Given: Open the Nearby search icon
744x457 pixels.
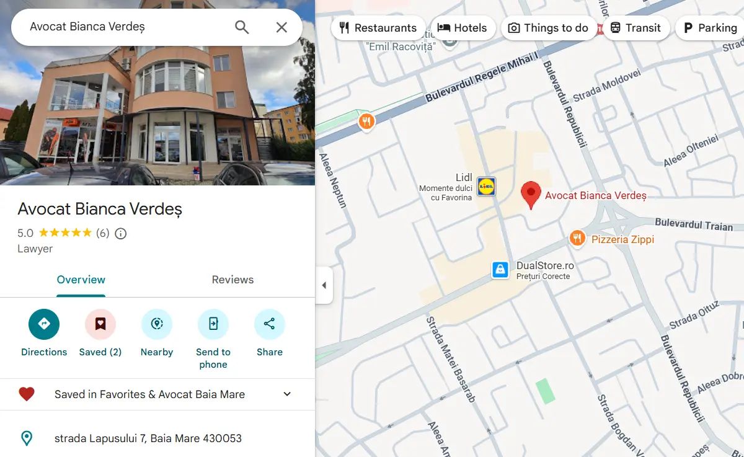Looking at the screenshot, I should [157, 324].
